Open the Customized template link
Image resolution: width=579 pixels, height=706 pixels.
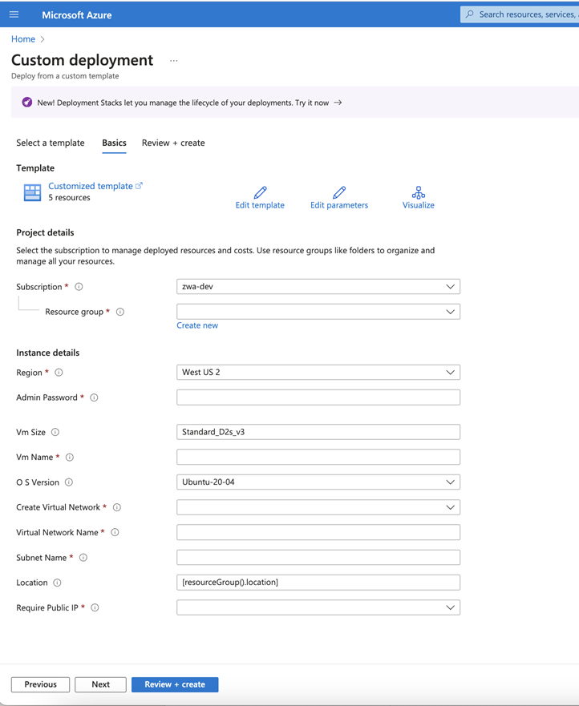[x=91, y=185]
